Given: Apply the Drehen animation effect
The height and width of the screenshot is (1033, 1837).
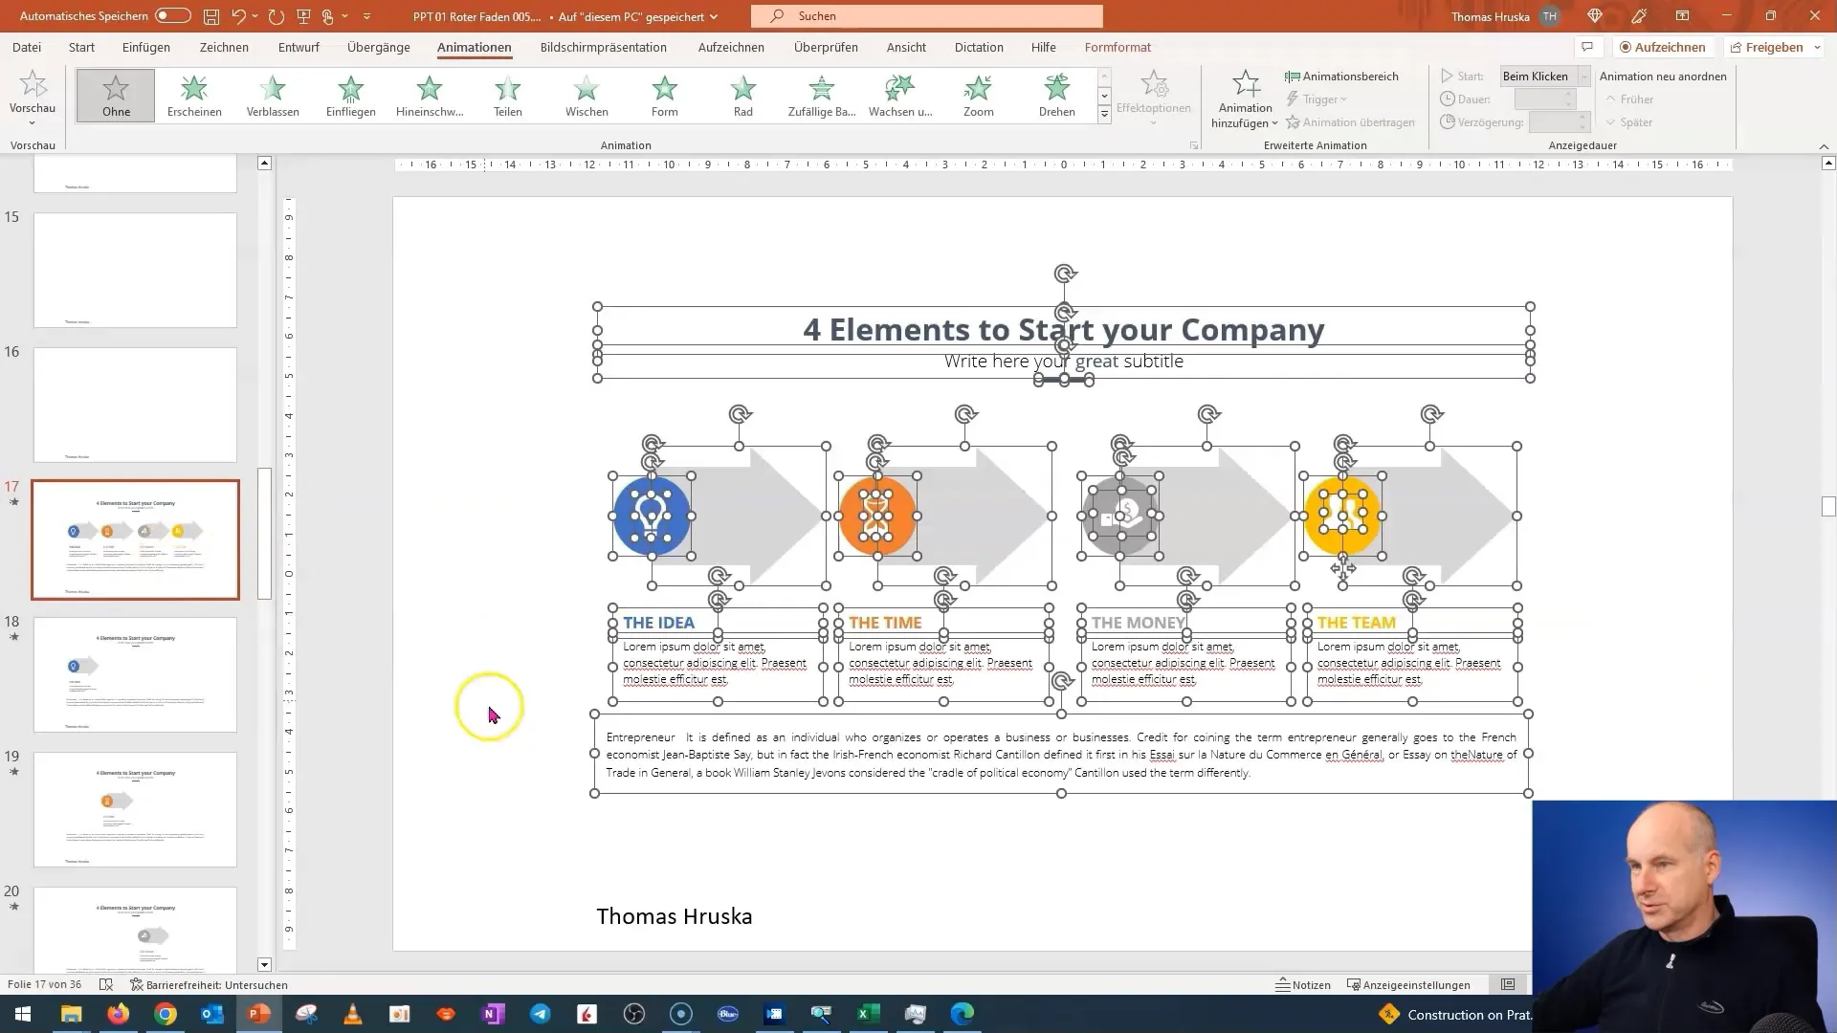Looking at the screenshot, I should 1057,96.
